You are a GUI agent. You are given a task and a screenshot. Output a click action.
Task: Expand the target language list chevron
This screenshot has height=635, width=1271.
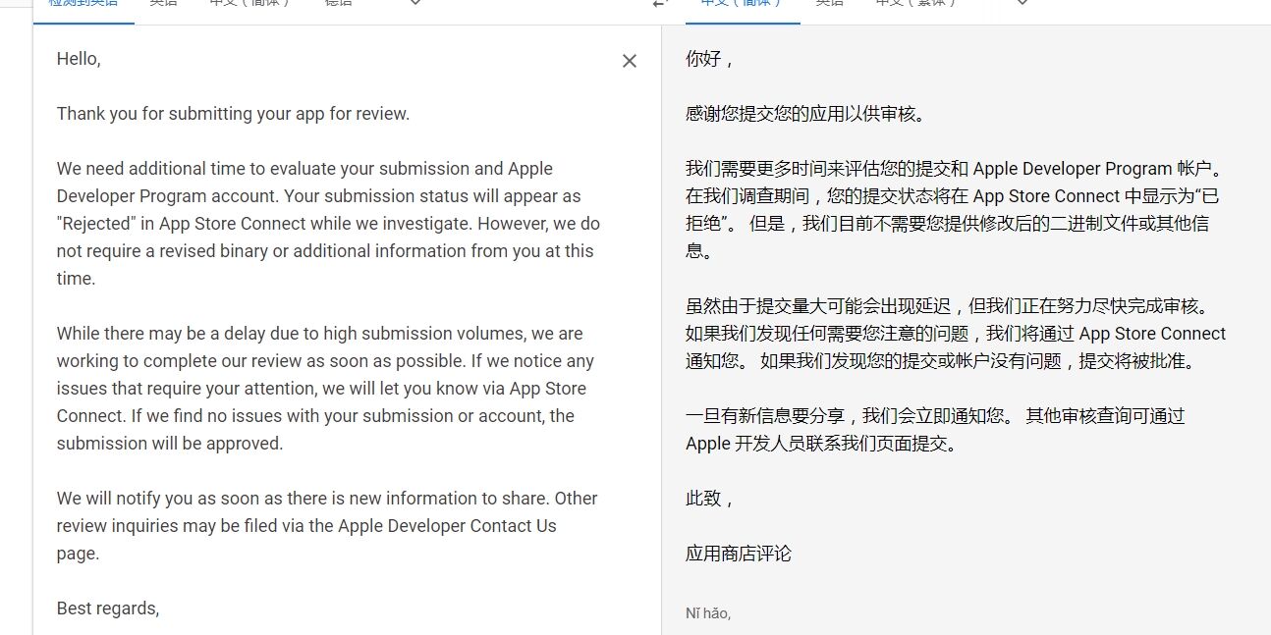(1022, 3)
